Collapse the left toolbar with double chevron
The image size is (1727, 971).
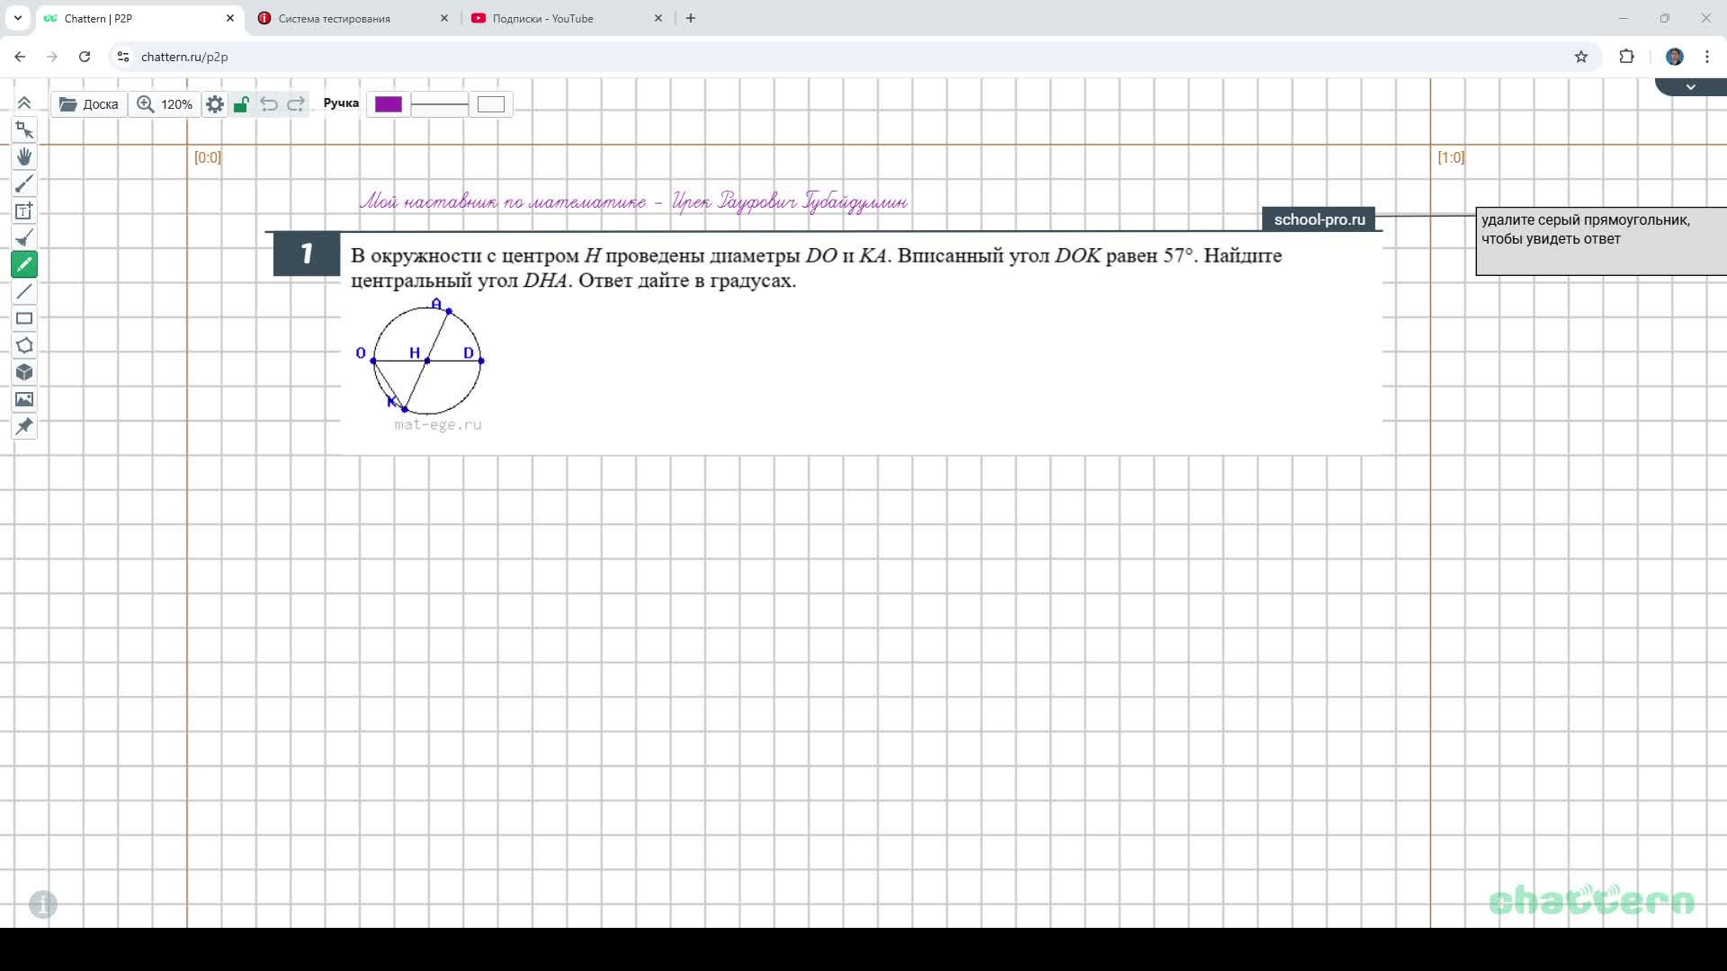24,102
